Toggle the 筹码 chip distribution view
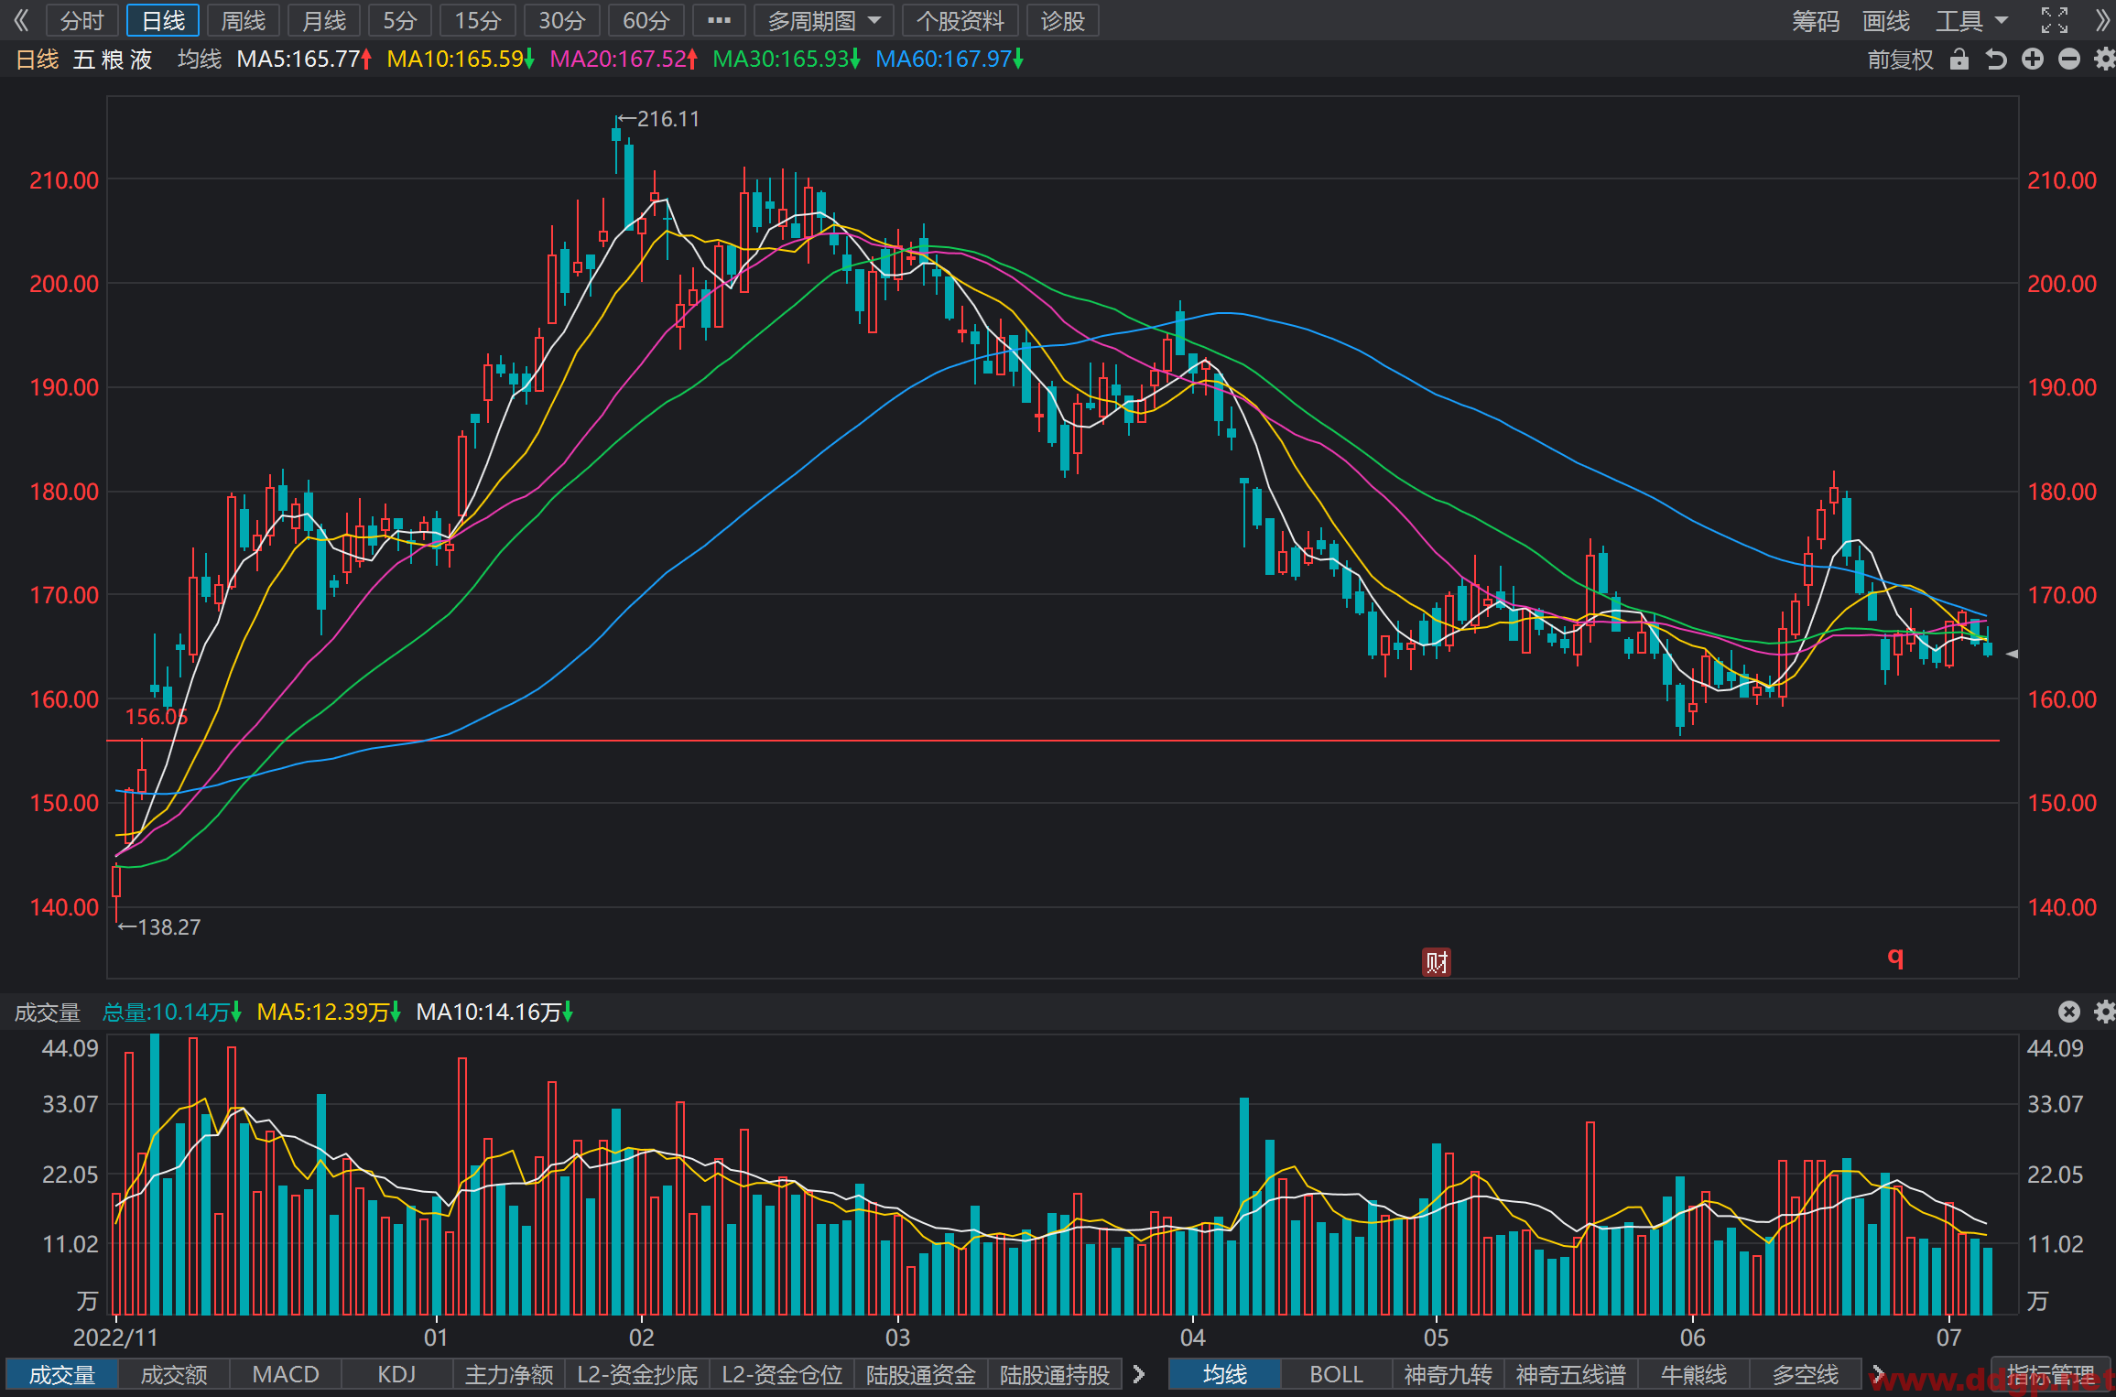Viewport: 2116px width, 1397px height. (x=1816, y=20)
